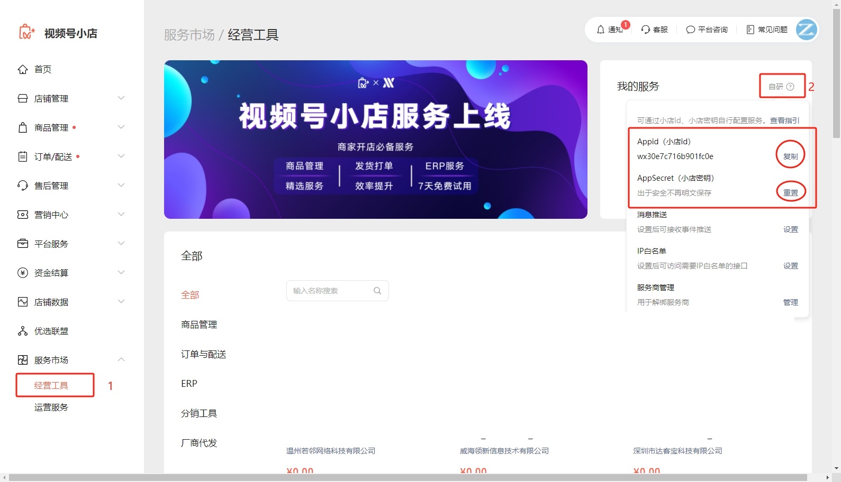Expand the 售后管理 menu chevron
The image size is (841, 482).
tap(121, 185)
